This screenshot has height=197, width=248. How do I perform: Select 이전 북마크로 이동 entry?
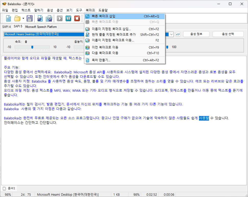pyautogui.click(x=125, y=47)
